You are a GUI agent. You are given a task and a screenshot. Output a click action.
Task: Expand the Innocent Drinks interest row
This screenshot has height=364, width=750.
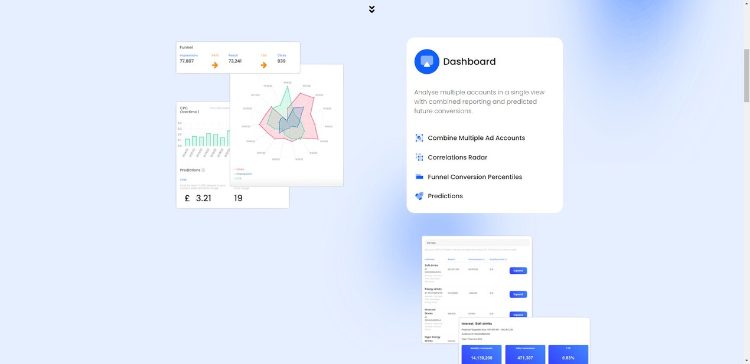pyautogui.click(x=518, y=314)
